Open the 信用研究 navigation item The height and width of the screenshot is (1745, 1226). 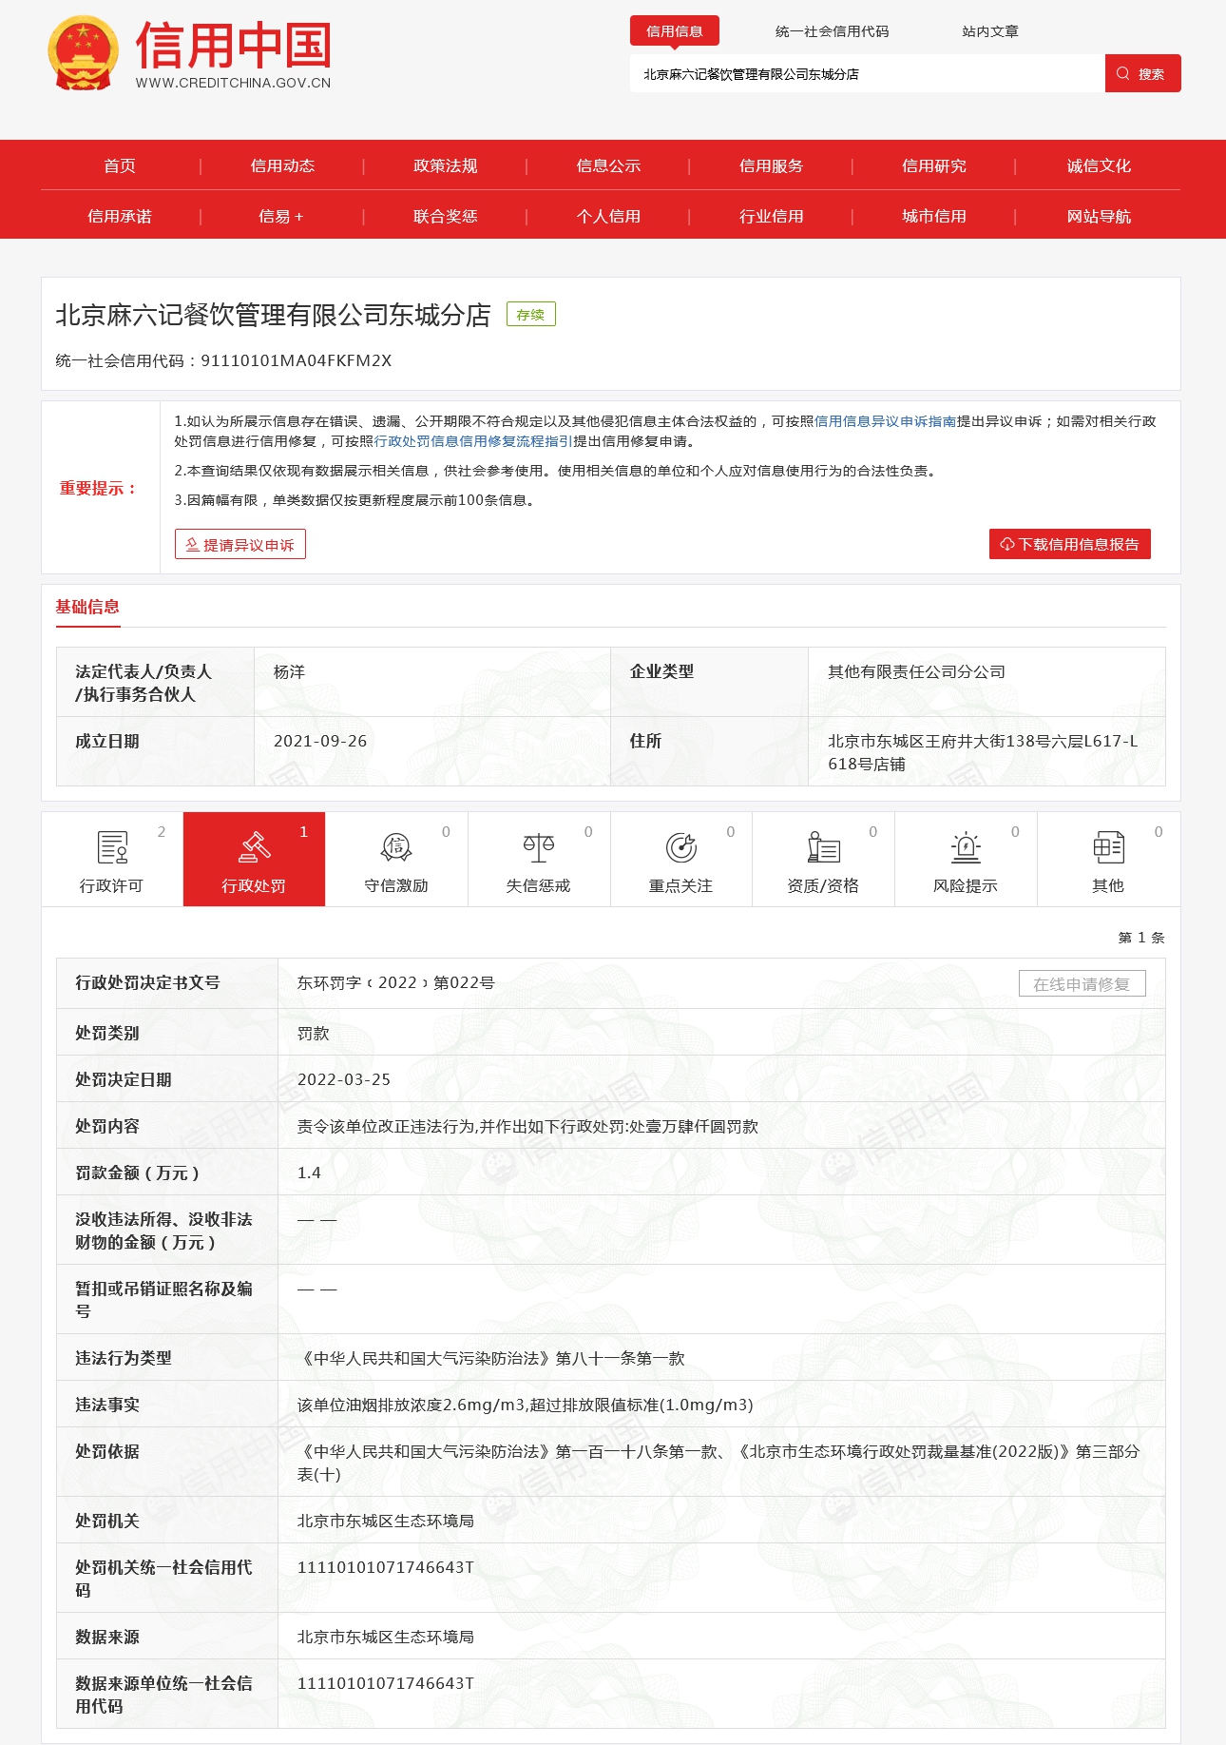(934, 165)
